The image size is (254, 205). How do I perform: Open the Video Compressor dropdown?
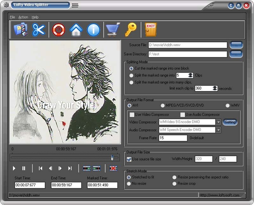coord(218,122)
